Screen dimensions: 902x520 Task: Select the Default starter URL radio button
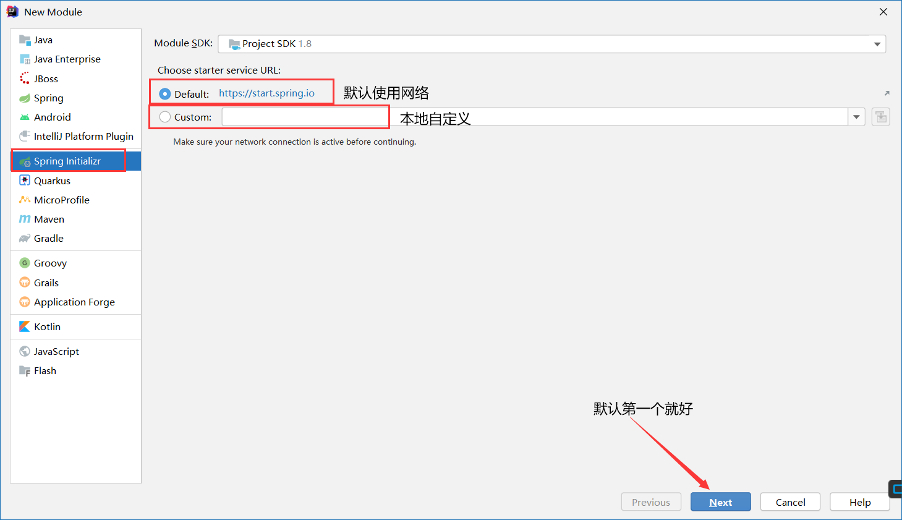[x=165, y=94]
